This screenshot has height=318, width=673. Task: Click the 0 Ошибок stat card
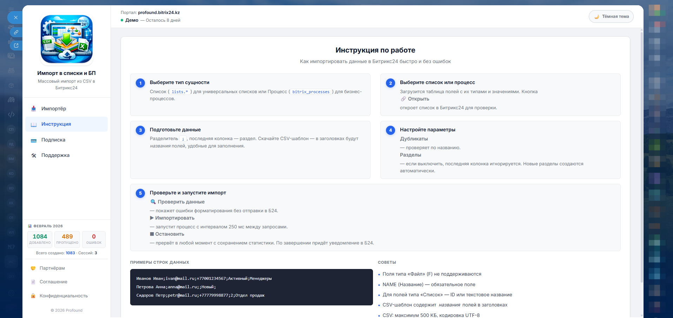click(94, 239)
